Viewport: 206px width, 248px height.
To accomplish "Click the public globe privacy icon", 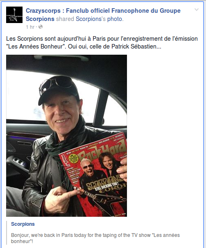I will coord(41,27).
